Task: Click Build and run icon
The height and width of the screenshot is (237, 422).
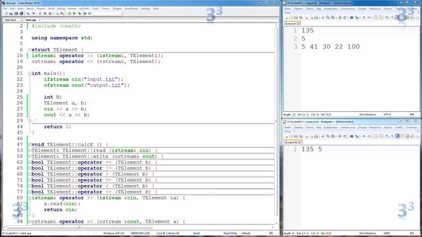Action: [79, 13]
